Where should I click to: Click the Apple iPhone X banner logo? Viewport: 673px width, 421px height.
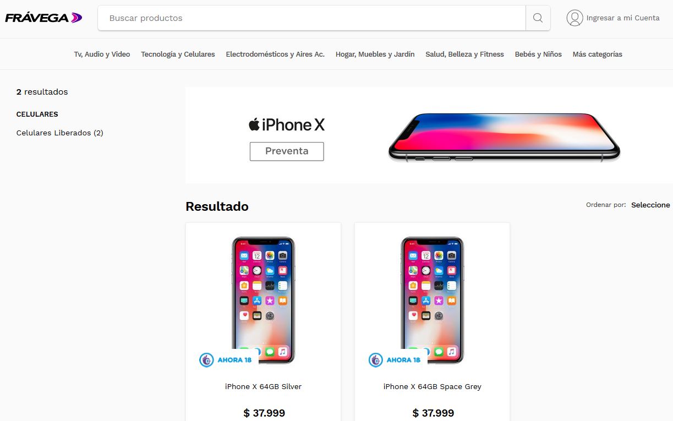[287, 125]
